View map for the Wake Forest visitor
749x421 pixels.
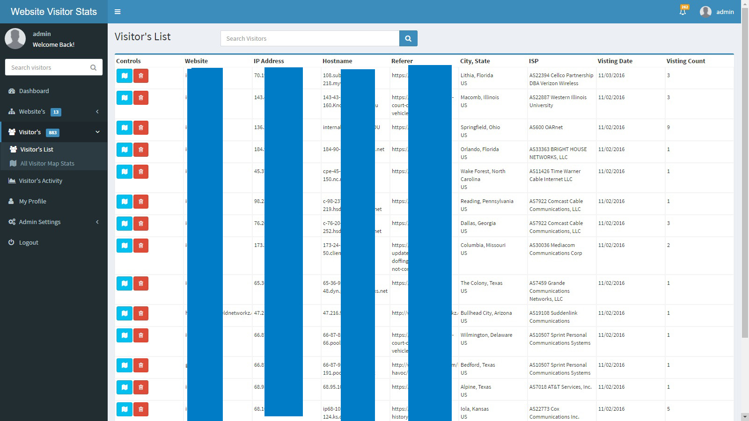125,171
